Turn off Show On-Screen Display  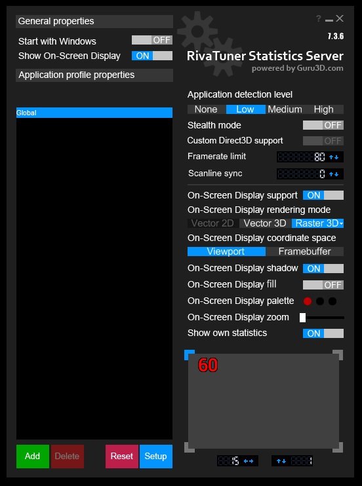pyautogui.click(x=152, y=56)
